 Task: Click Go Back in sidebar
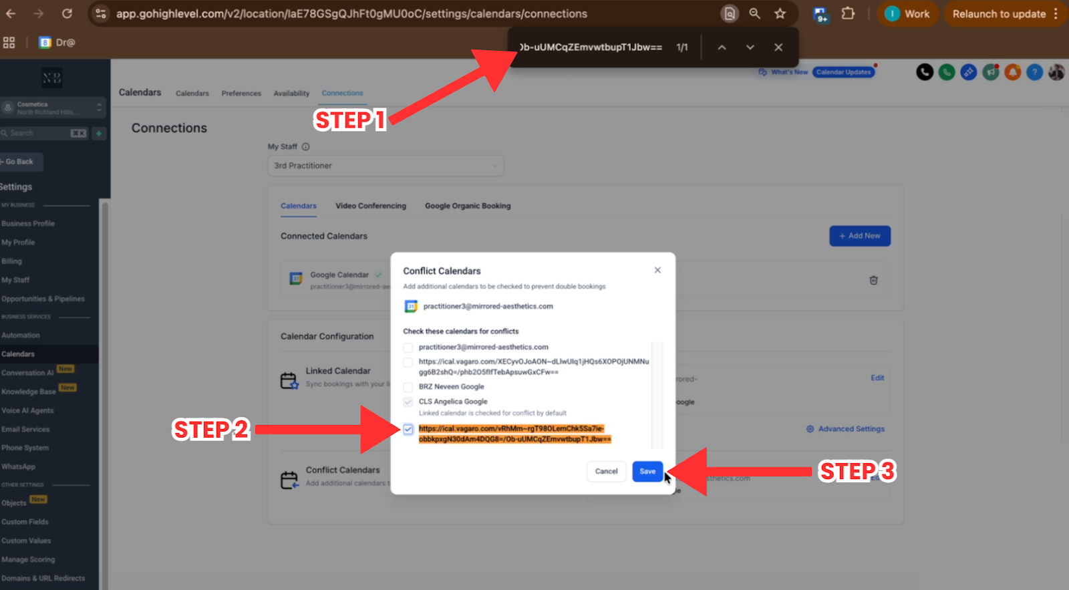tap(20, 162)
